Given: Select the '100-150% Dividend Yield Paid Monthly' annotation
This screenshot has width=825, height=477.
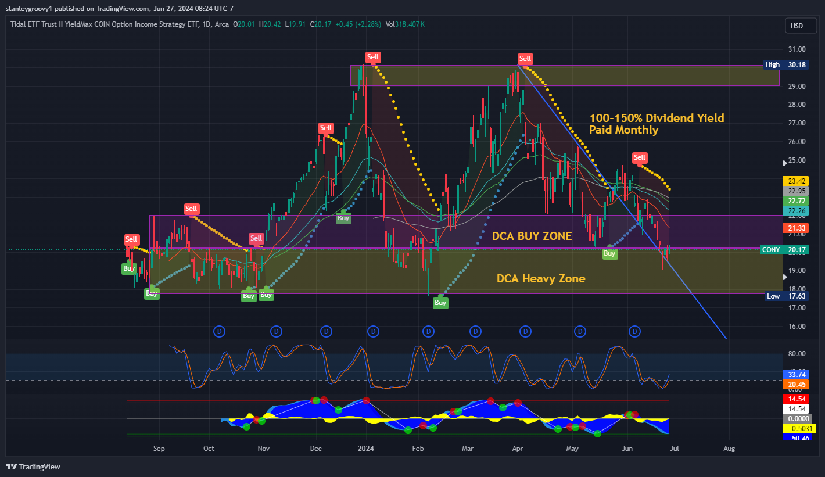Looking at the screenshot, I should pyautogui.click(x=657, y=124).
